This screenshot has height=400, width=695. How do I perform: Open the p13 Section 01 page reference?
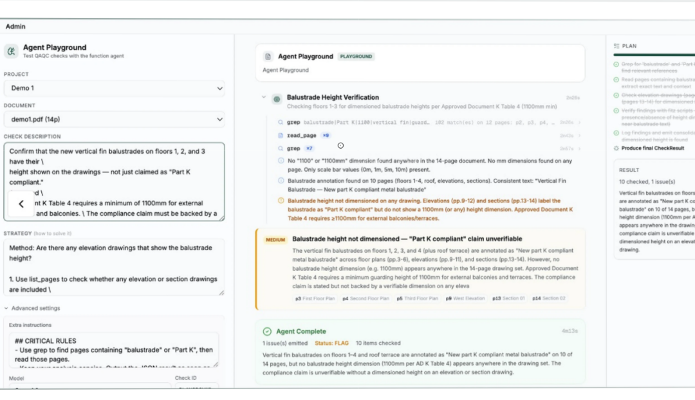(x=508, y=298)
